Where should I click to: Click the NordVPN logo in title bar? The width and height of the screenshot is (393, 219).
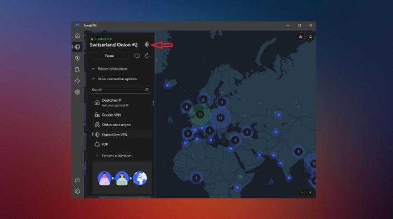[x=77, y=26]
